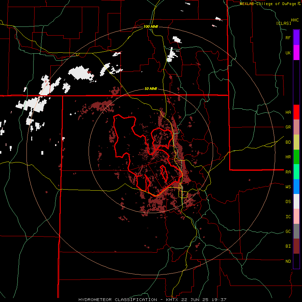Click the 'IC' legend label
Screen dimensions: 302x302
[288, 217]
